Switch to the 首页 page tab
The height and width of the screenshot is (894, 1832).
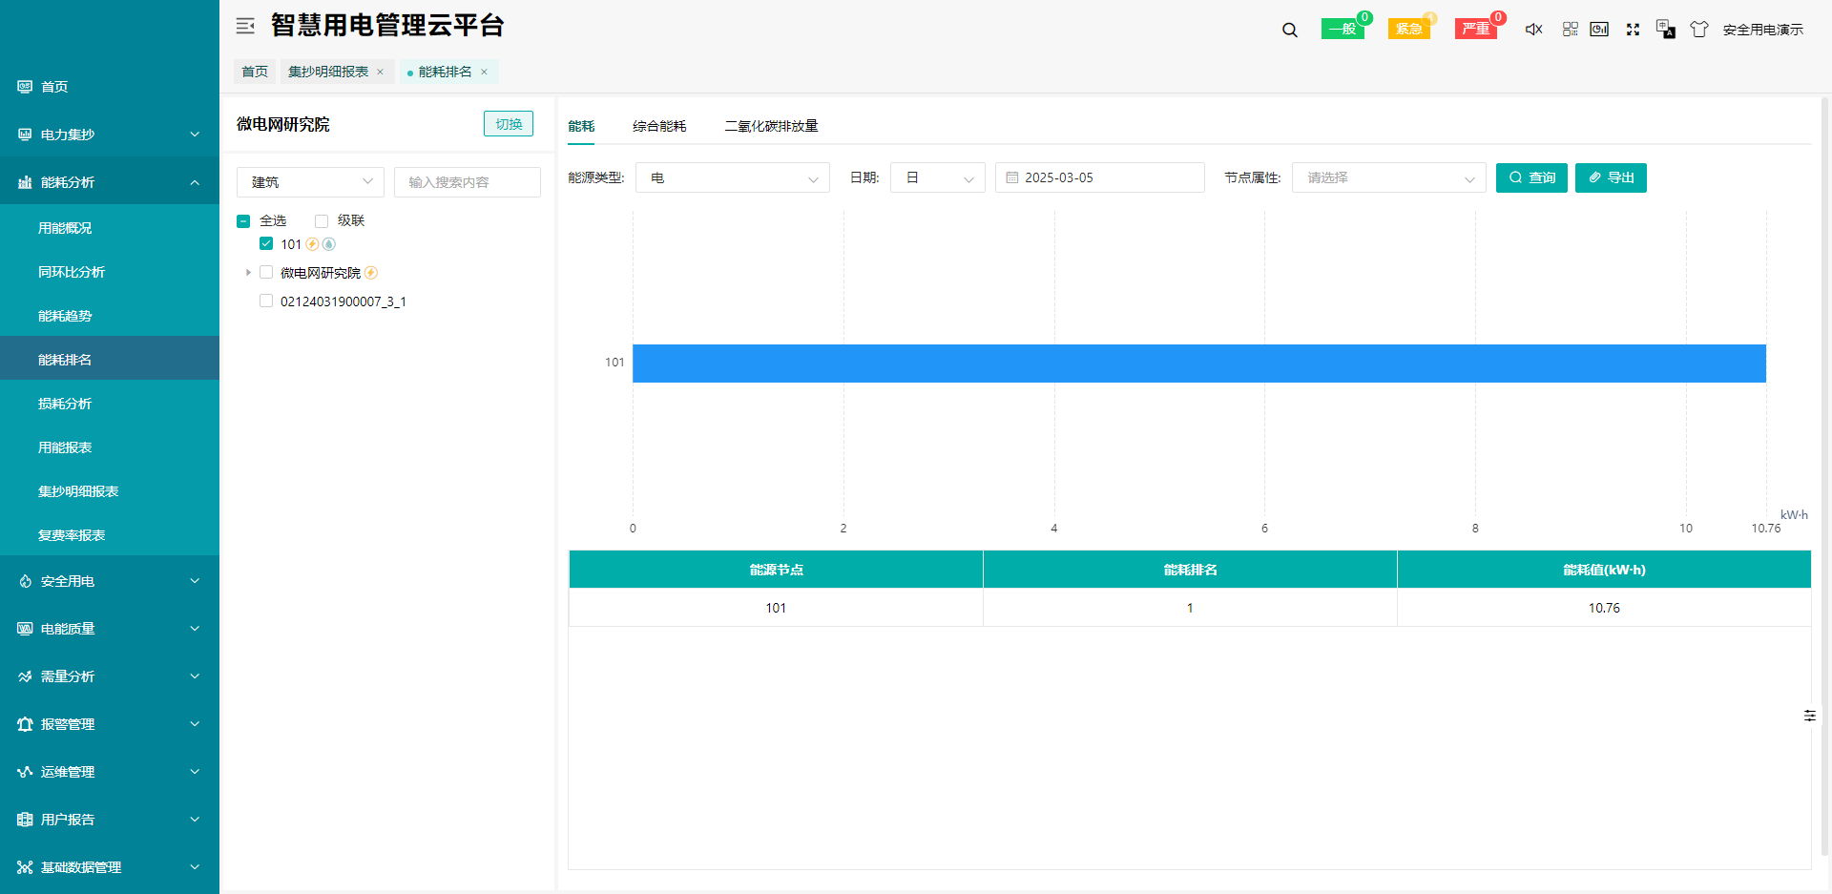point(255,72)
